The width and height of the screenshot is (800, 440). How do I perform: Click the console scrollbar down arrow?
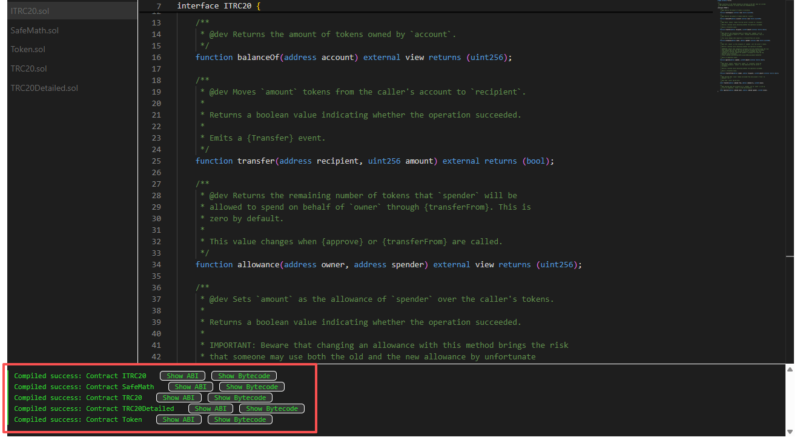coord(789,432)
